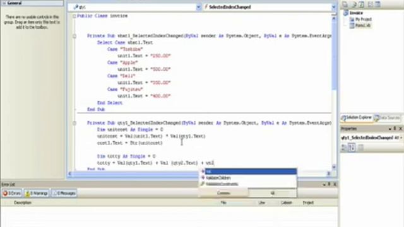The image size is (404, 227).
Task: Click the split editor handle above vertical scrollbar
Action: (x=334, y=14)
